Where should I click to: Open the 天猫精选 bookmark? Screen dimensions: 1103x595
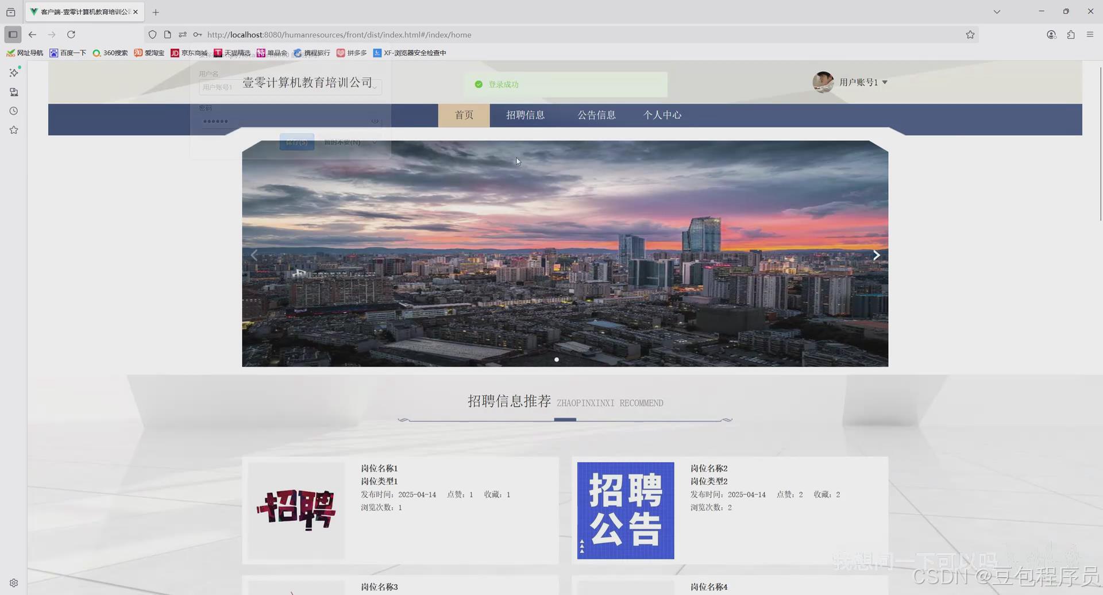point(232,53)
